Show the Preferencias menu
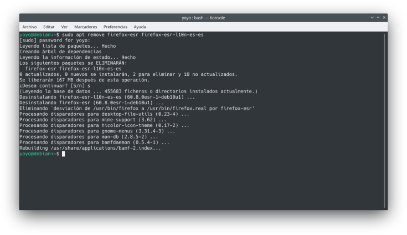This screenshot has height=235, width=407. [x=115, y=27]
